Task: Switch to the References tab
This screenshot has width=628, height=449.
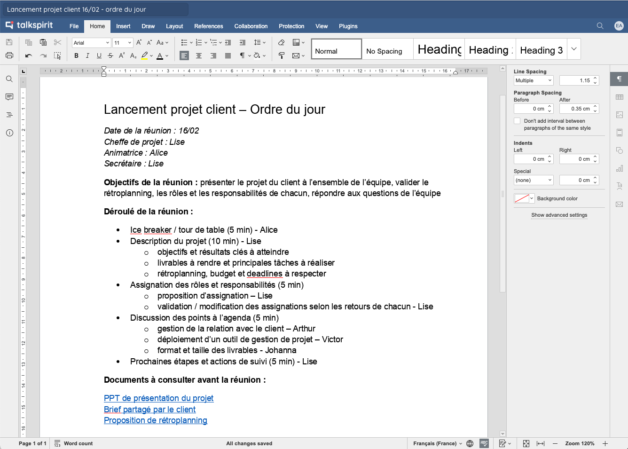Action: click(209, 26)
